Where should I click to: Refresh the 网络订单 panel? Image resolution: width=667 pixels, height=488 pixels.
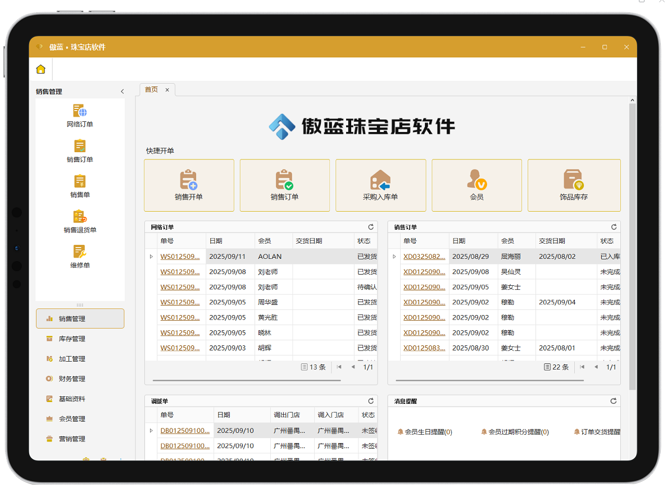(x=370, y=227)
